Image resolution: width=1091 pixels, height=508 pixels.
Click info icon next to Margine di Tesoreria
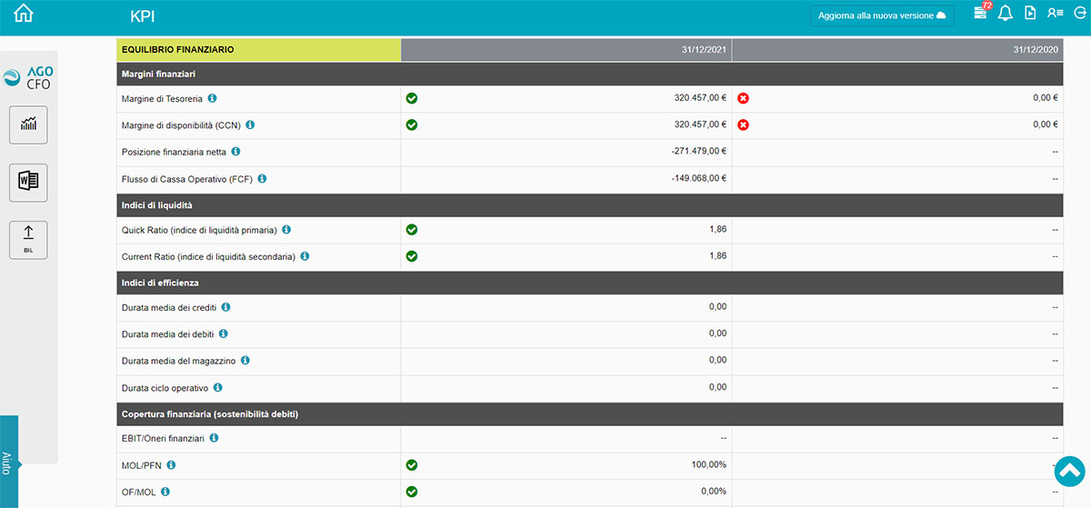(x=212, y=98)
